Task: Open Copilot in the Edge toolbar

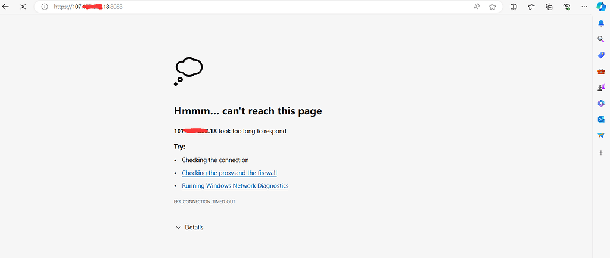Action: [x=601, y=7]
